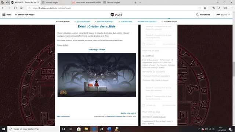235x132 pixels.
Task: Open the Windows Start menu
Action: 4,129
